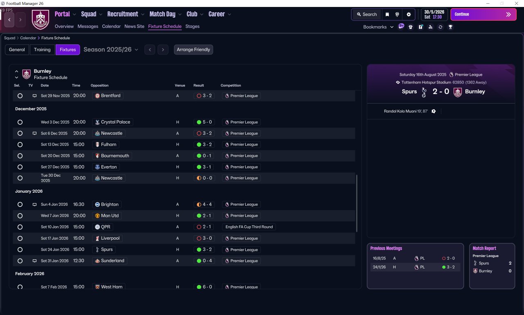
Task: Select the radio button for the Man Utd fixture
Action: 20,216
